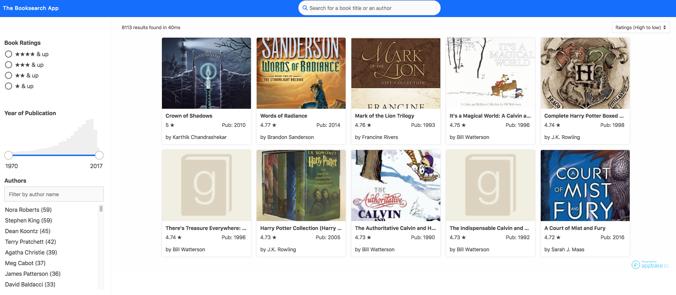Click The Authoritative Calvin and H... title
Viewport: 676px width, 295px height.
(x=395, y=228)
